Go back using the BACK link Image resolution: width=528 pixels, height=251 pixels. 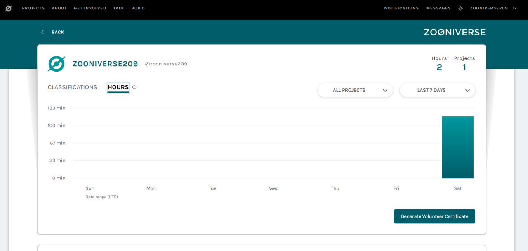58,32
